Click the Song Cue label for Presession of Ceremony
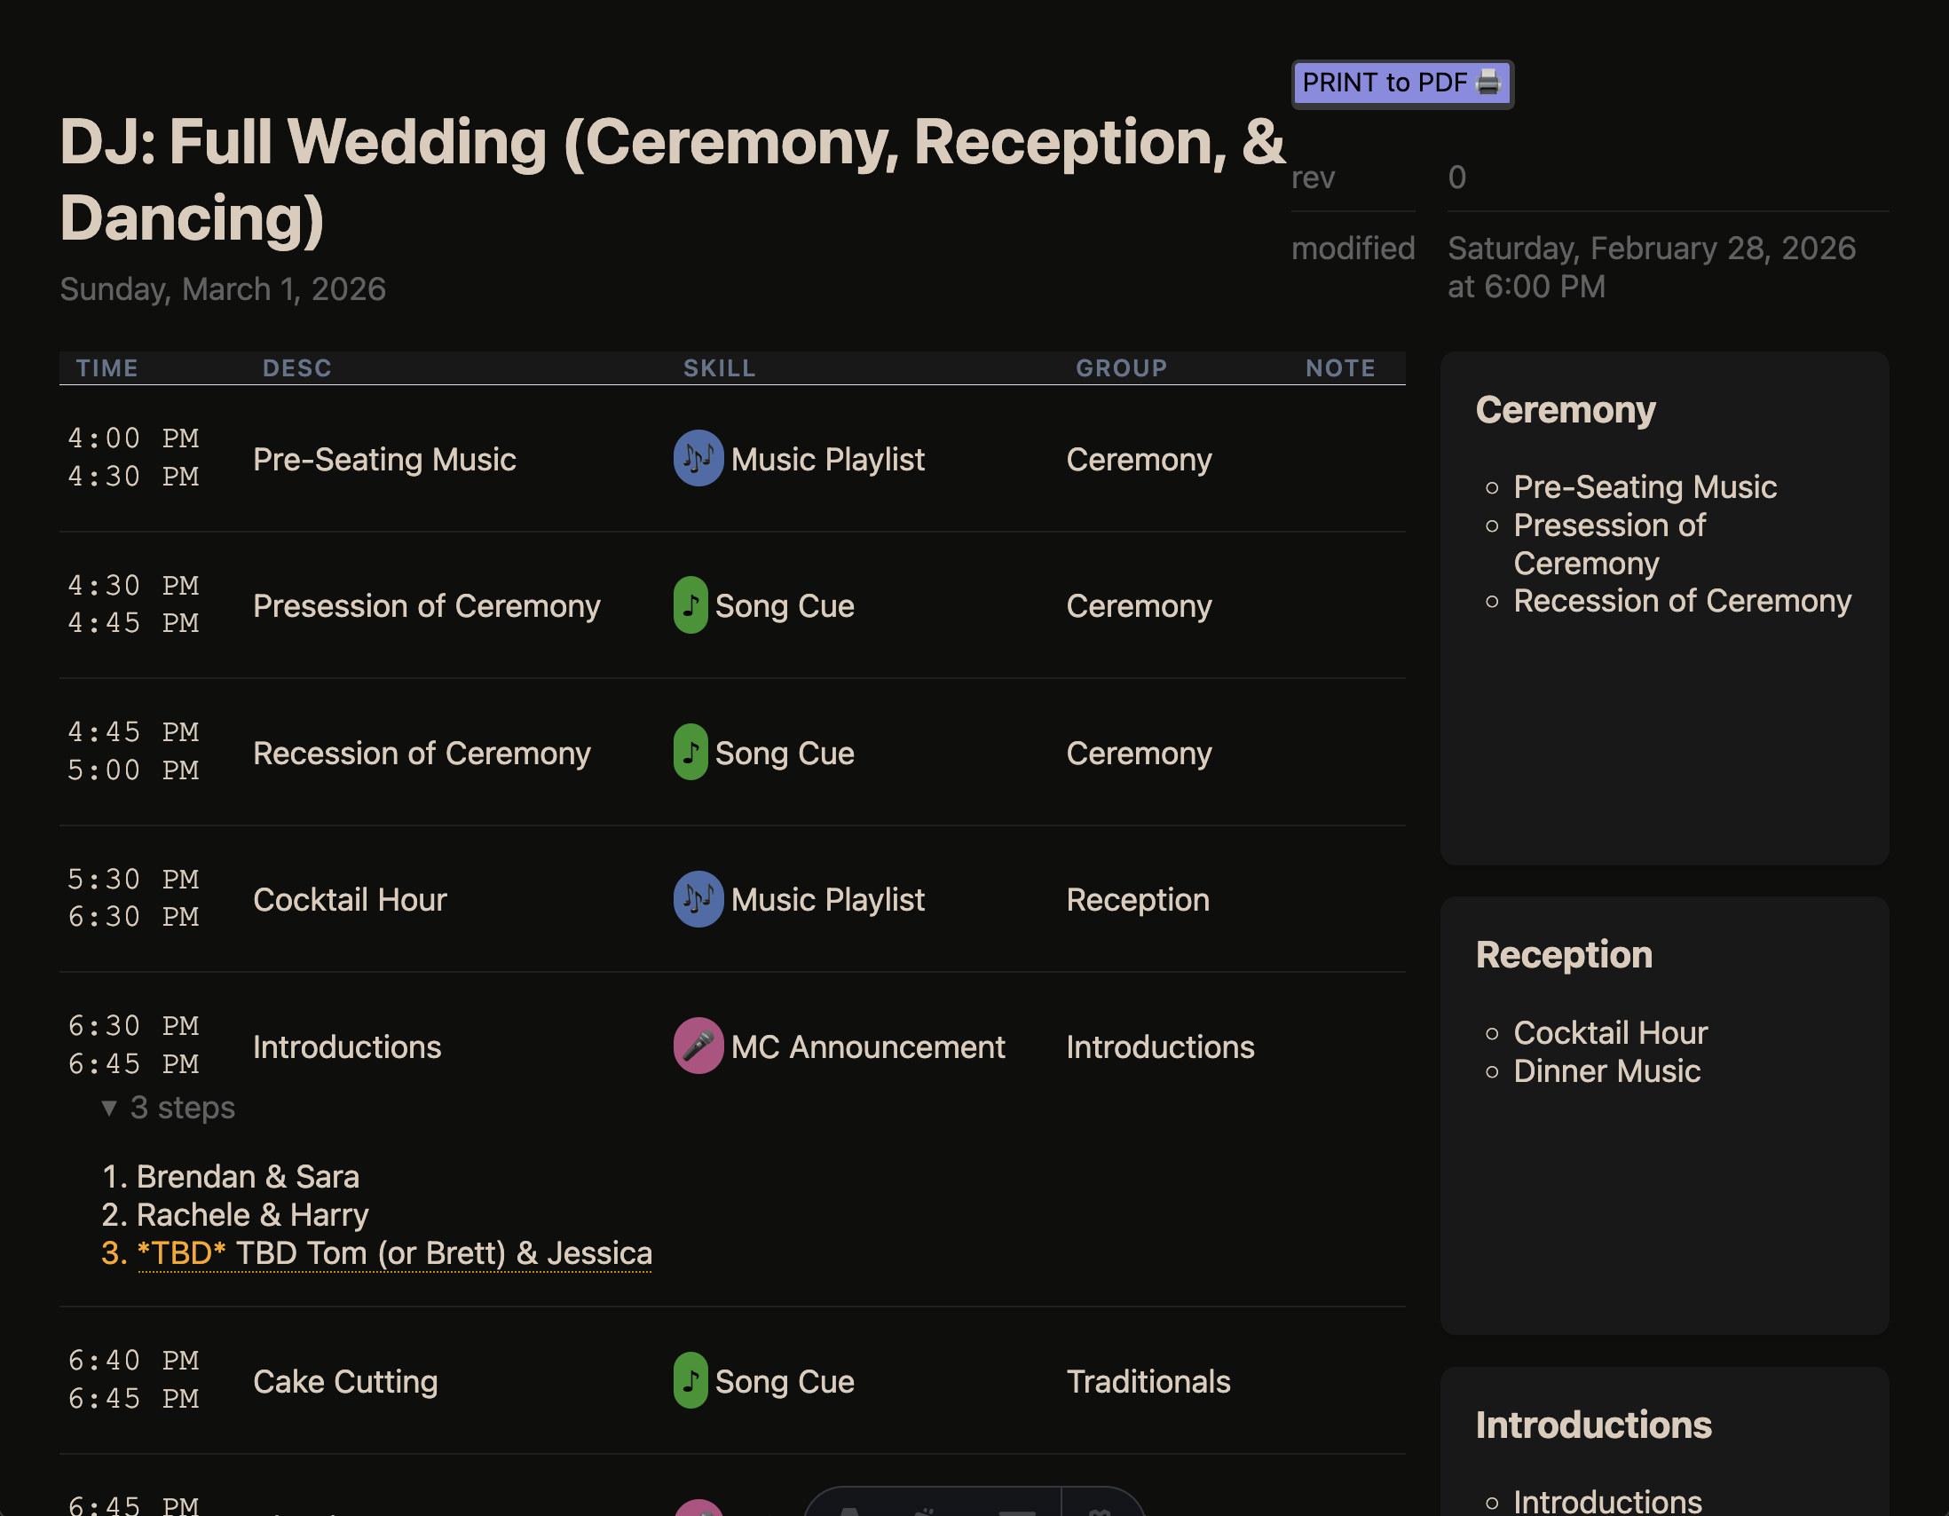Viewport: 1949px width, 1516px height. click(x=785, y=606)
